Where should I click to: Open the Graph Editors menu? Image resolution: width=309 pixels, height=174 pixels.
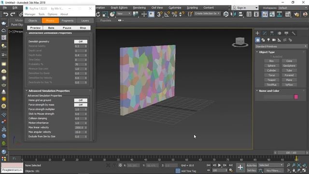coord(119,8)
